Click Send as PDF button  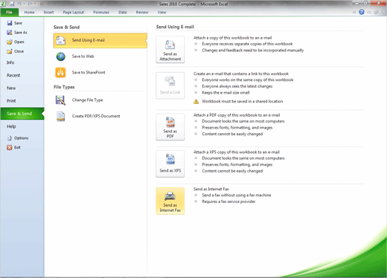pos(170,127)
